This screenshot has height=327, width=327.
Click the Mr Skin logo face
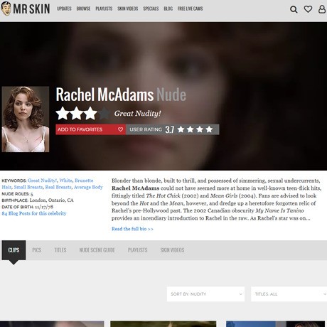click(6, 9)
